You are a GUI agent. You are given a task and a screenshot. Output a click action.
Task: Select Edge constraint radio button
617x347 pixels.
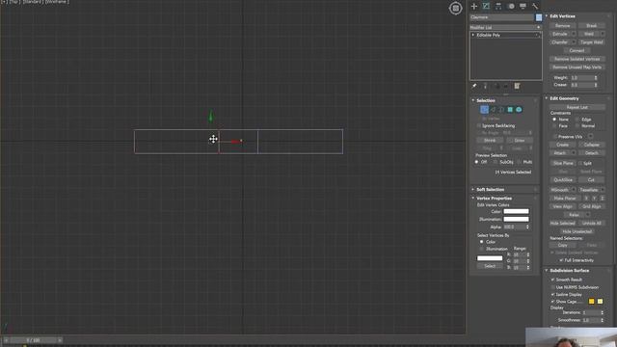tap(577, 120)
